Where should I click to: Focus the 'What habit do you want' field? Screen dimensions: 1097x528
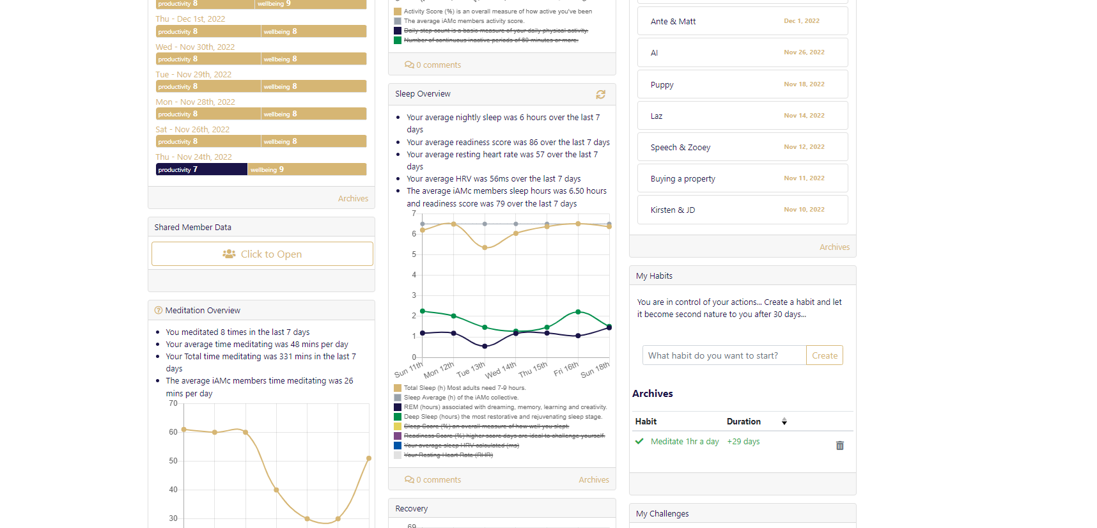coord(724,356)
